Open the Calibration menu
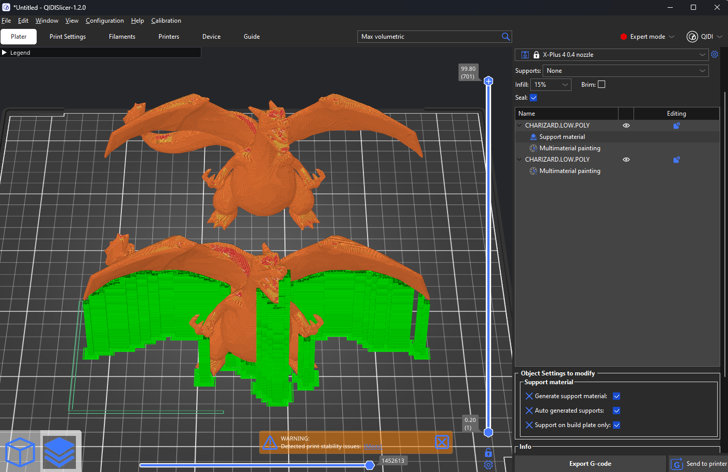Image resolution: width=728 pixels, height=472 pixels. [166, 21]
